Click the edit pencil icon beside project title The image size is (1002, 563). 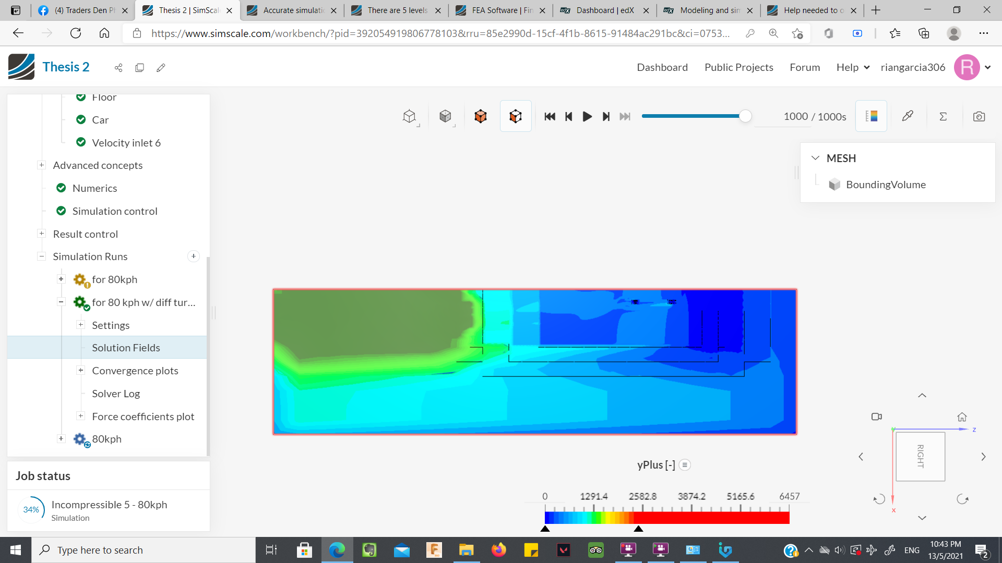[161, 68]
